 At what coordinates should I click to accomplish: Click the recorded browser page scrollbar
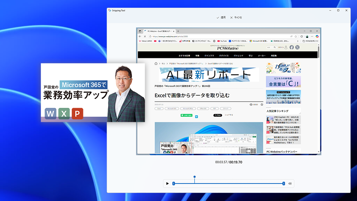(x=319, y=52)
